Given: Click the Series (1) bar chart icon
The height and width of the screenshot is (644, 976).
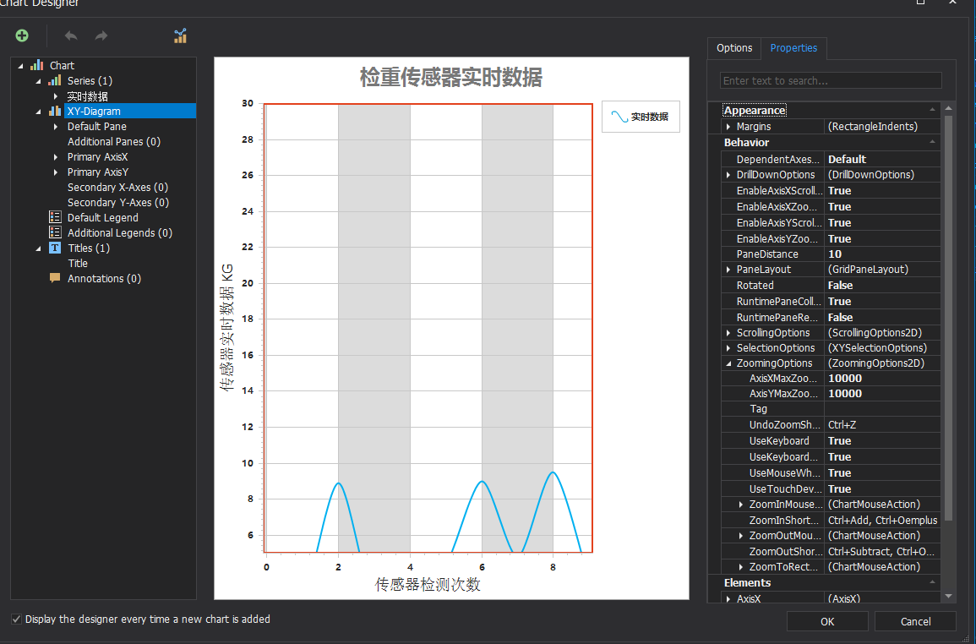Looking at the screenshot, I should point(55,80).
